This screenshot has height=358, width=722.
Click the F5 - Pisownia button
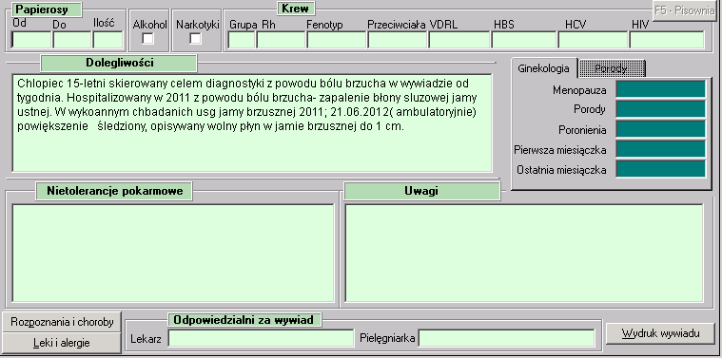tap(684, 11)
